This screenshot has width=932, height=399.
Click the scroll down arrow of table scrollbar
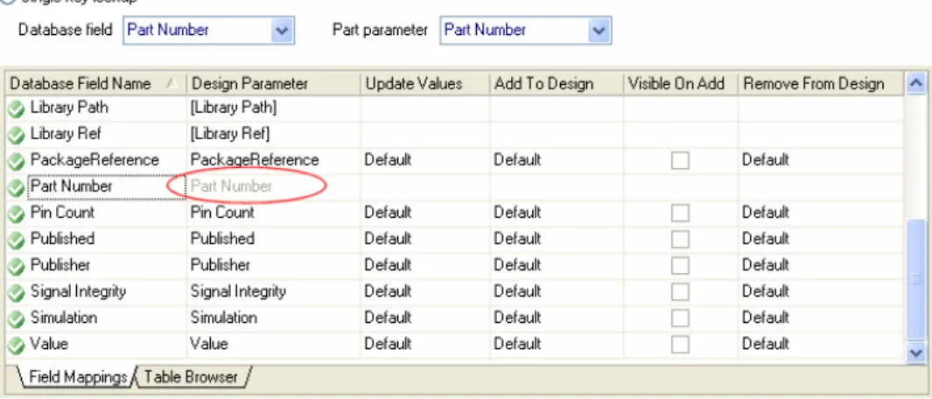(x=916, y=353)
